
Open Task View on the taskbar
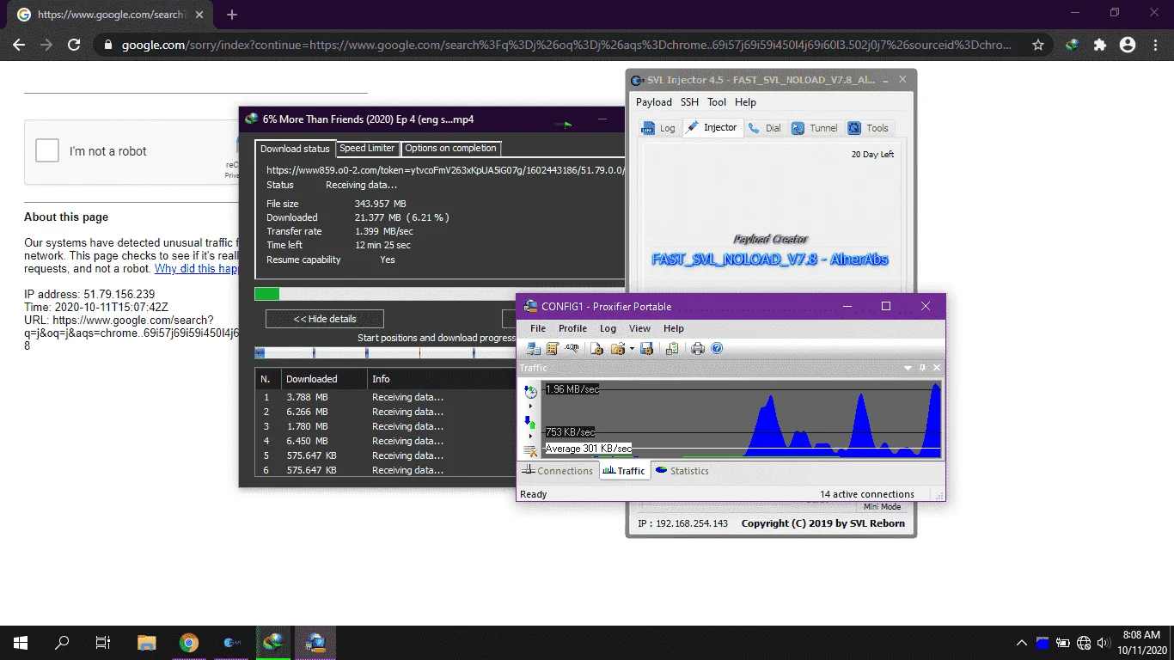(103, 643)
